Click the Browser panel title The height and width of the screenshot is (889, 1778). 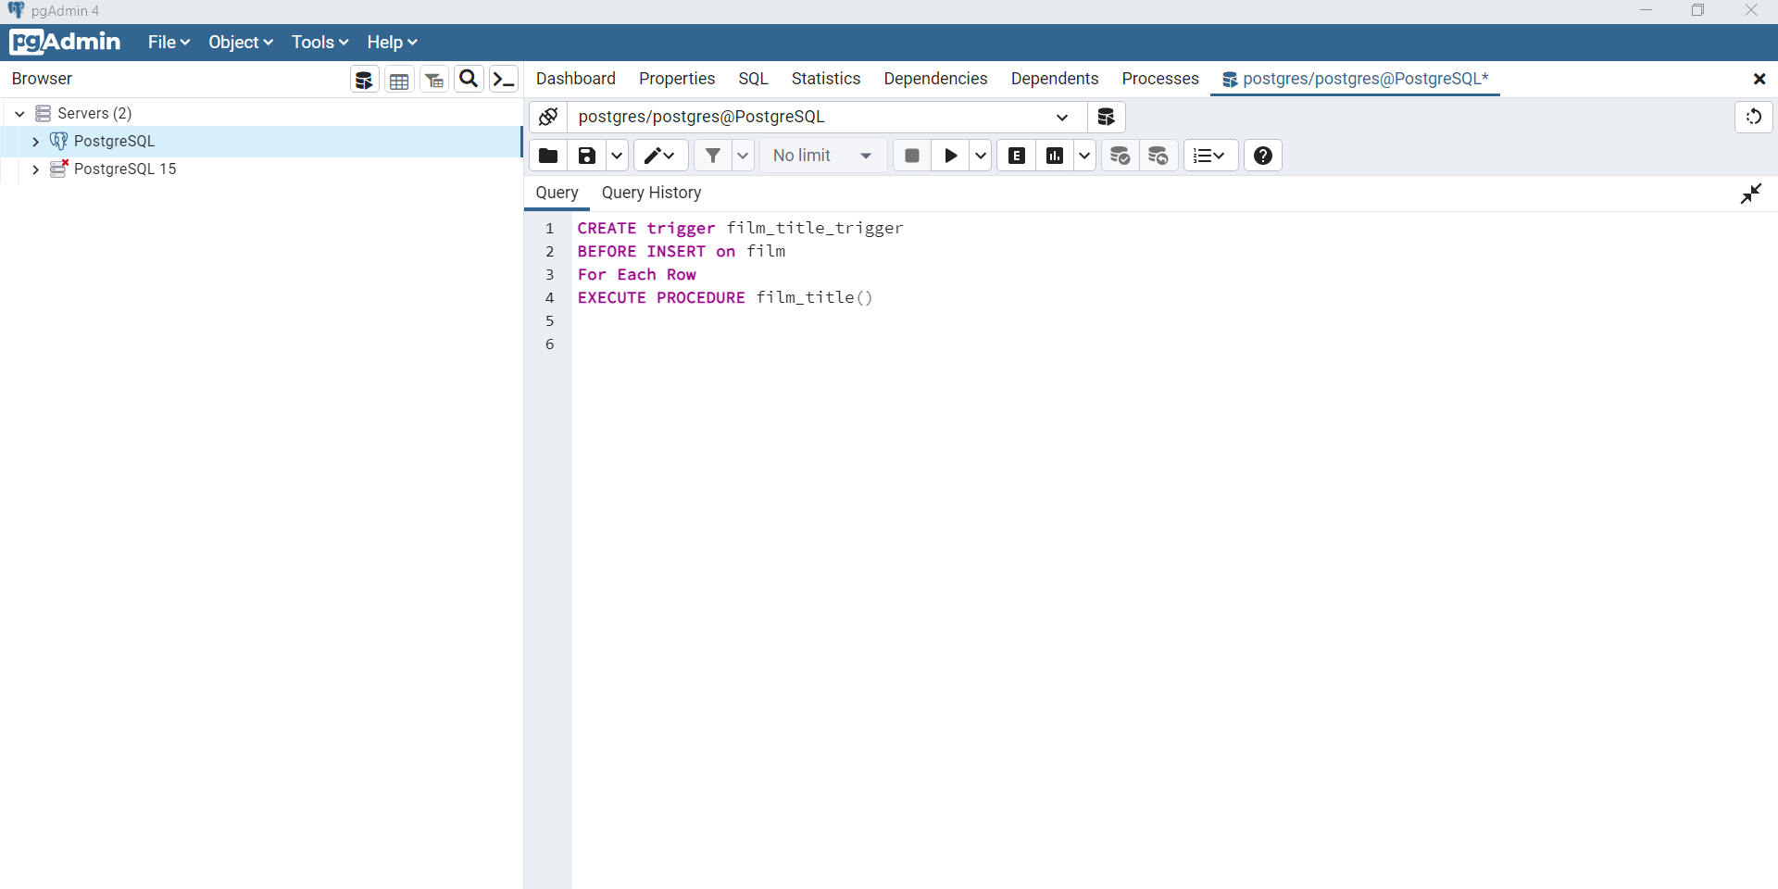(42, 79)
